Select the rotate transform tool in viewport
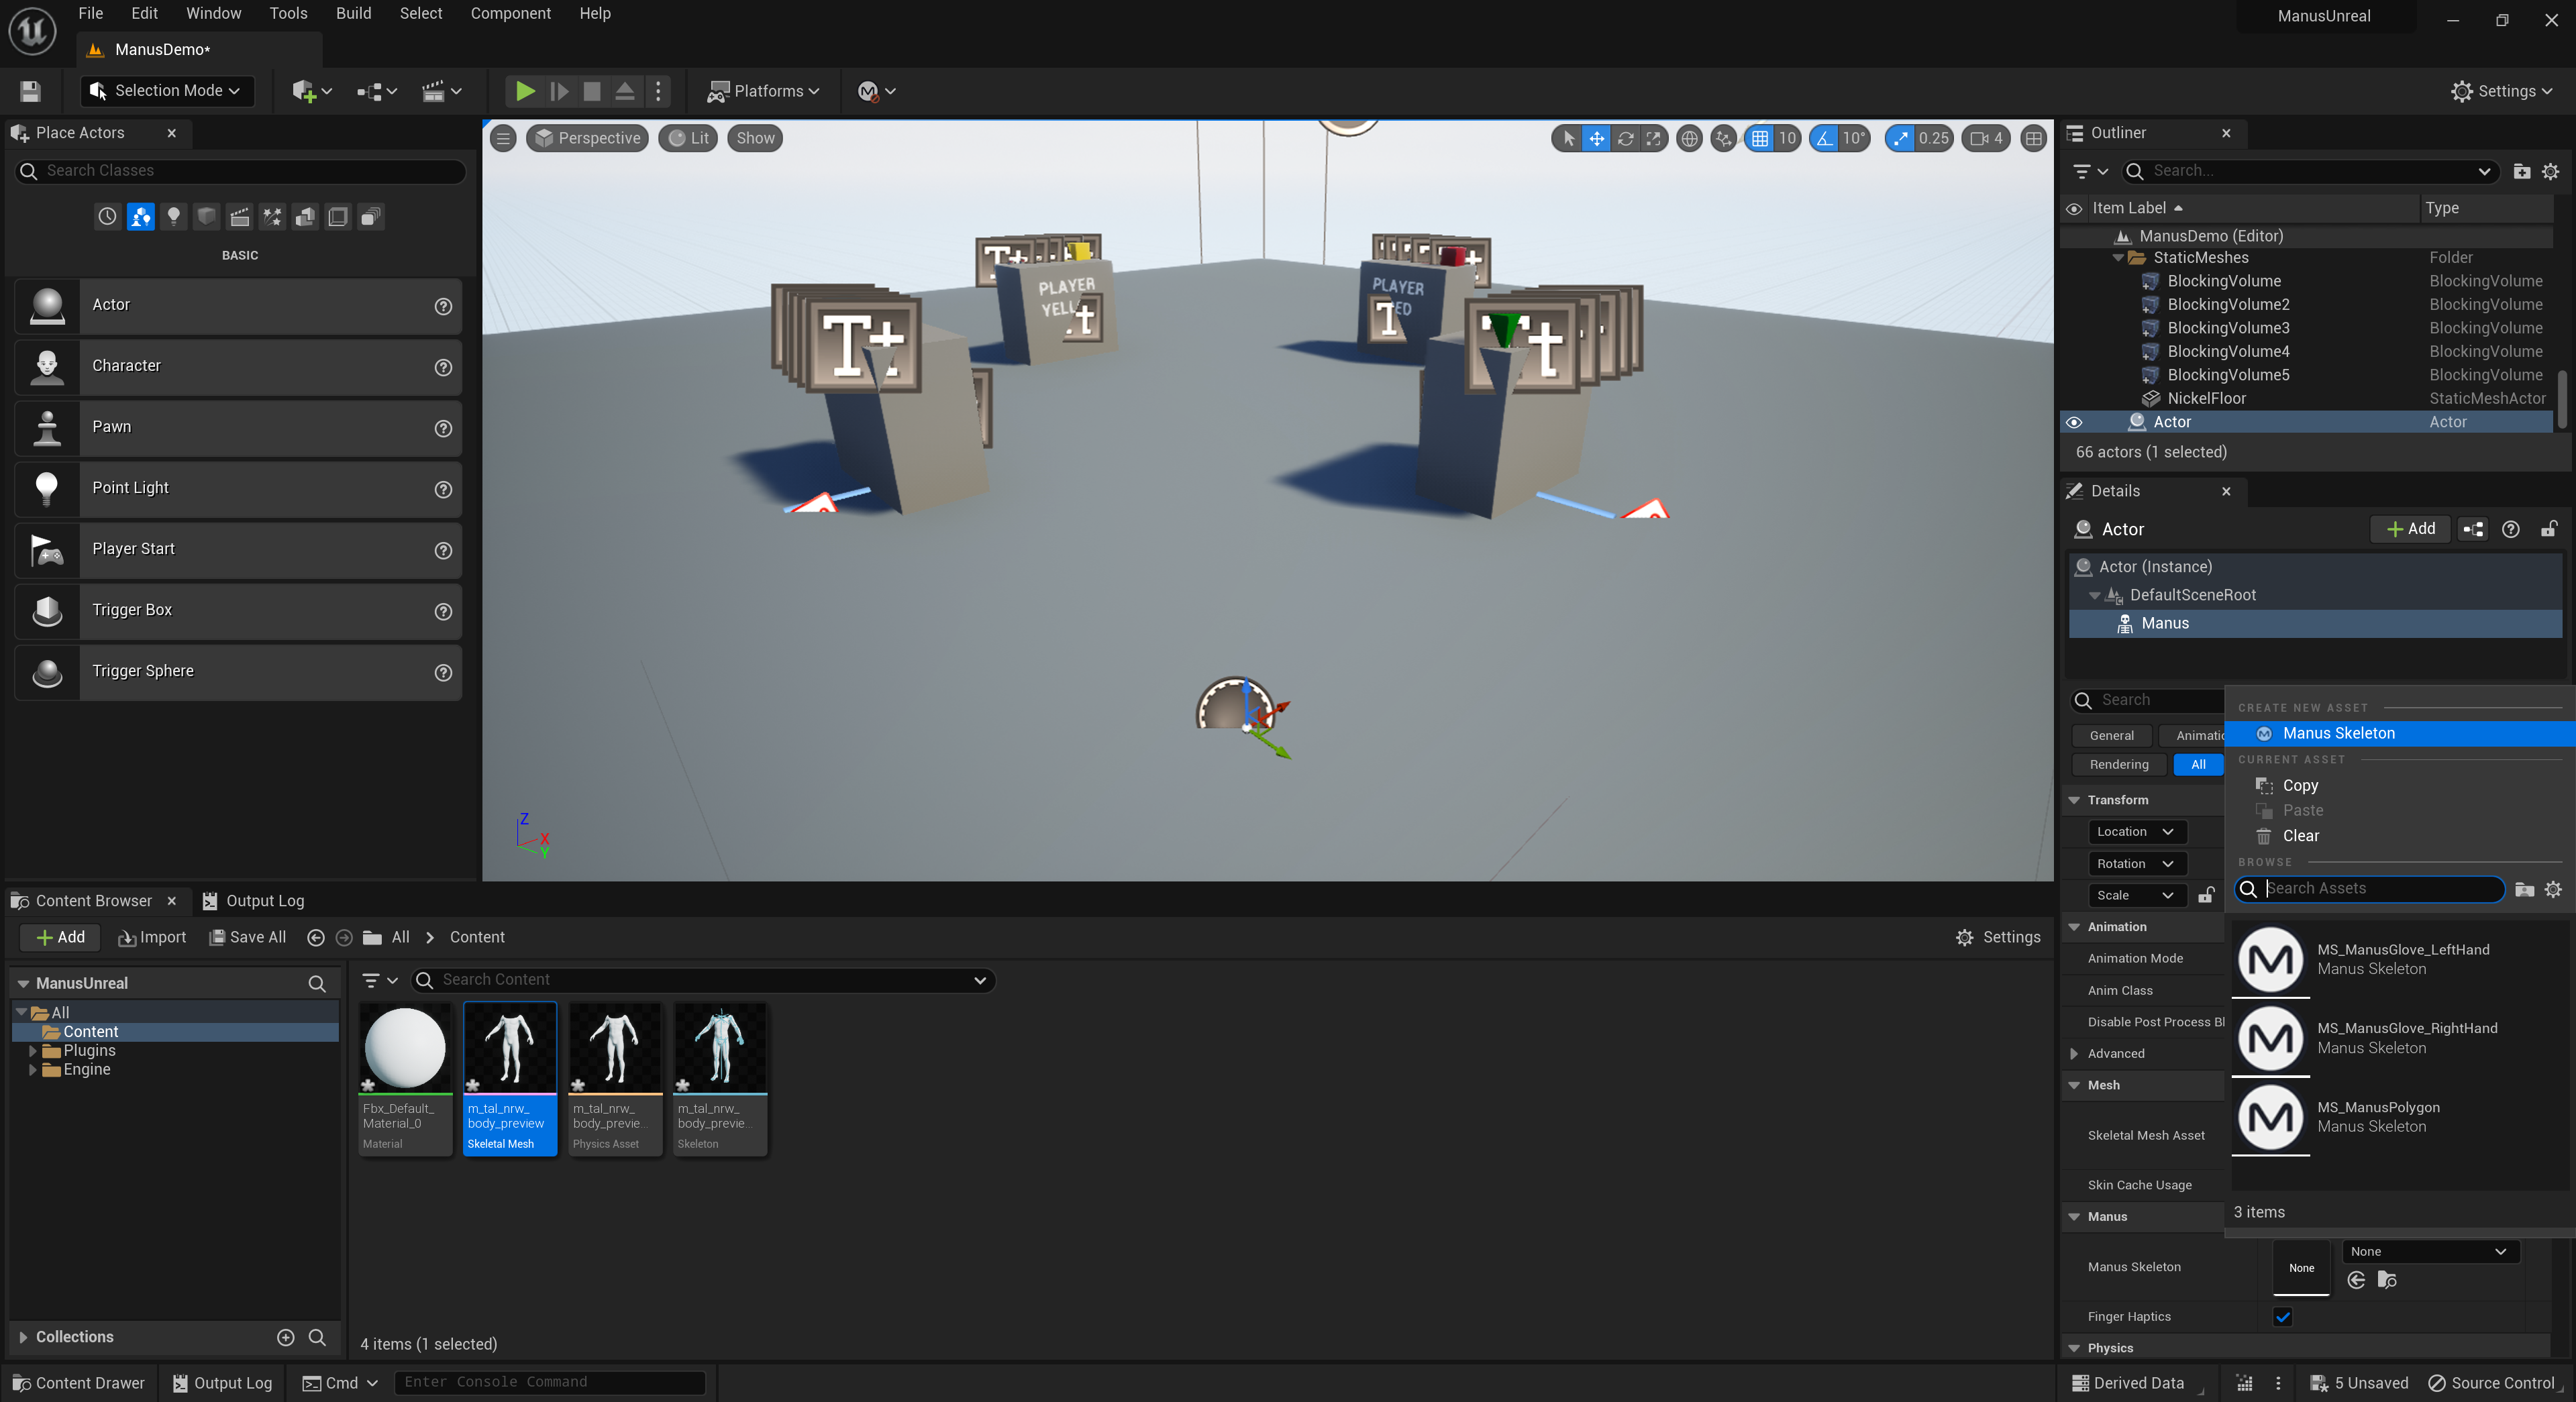 tap(1625, 139)
